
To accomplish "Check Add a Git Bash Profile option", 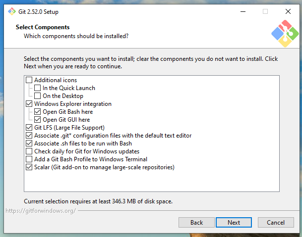I will click(x=29, y=159).
